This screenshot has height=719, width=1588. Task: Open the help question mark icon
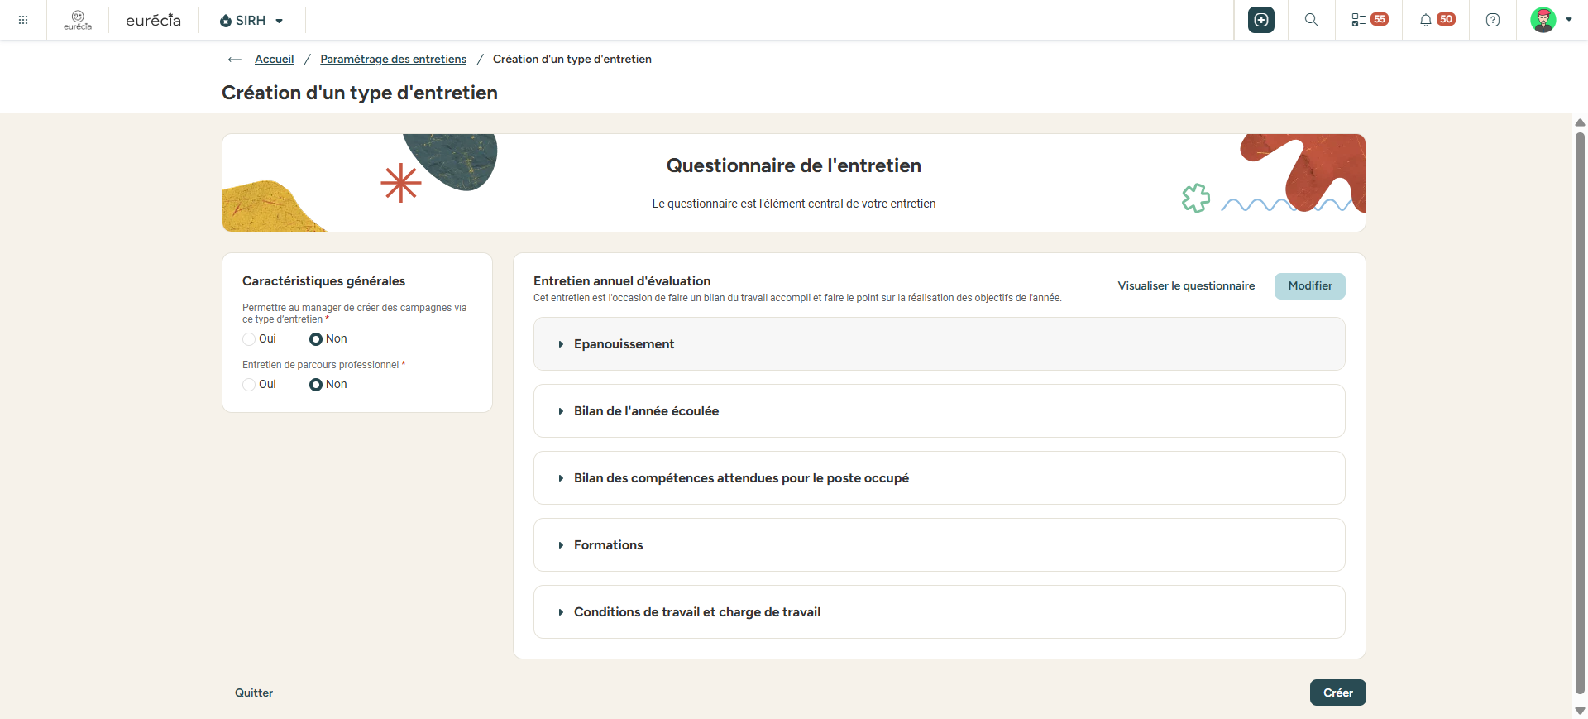point(1493,20)
